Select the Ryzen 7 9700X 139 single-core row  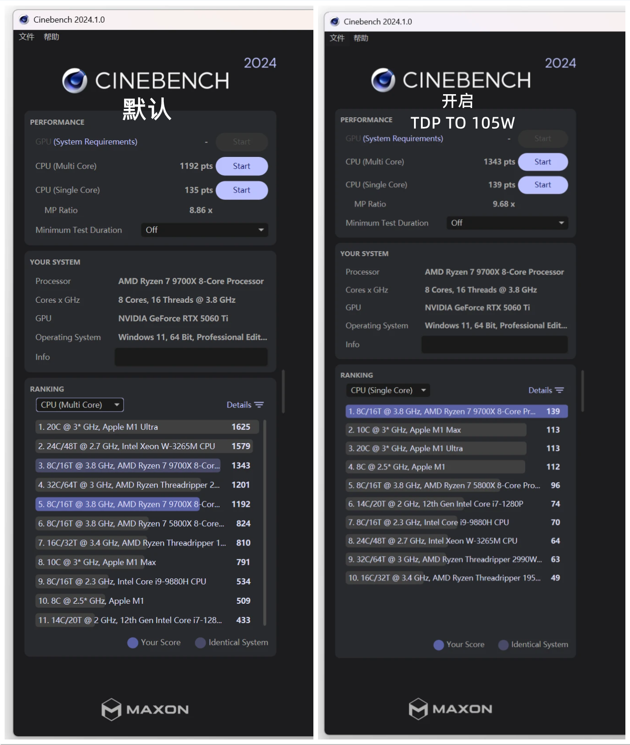coord(456,411)
